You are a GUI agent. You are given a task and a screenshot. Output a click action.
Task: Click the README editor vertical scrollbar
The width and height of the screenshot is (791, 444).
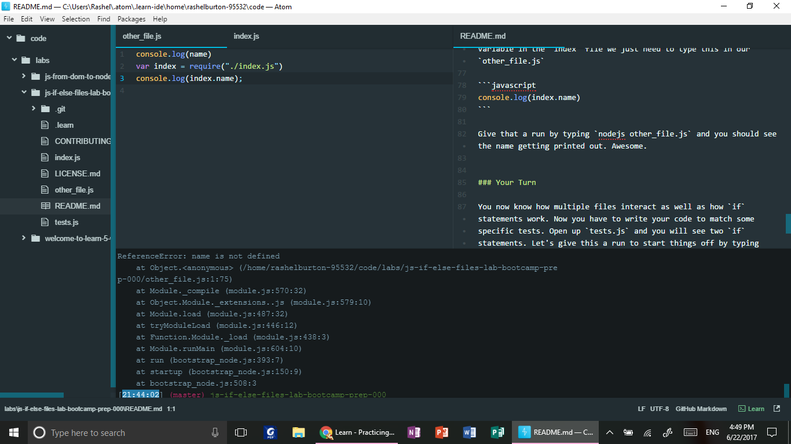[788, 224]
